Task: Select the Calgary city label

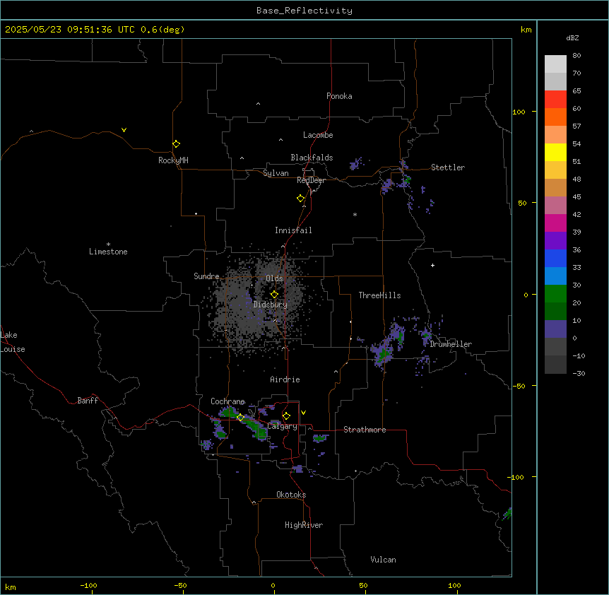Action: click(x=282, y=426)
